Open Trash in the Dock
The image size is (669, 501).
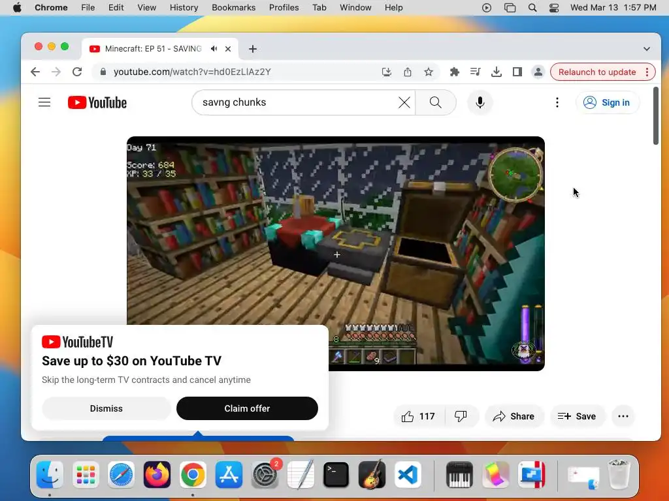click(618, 474)
